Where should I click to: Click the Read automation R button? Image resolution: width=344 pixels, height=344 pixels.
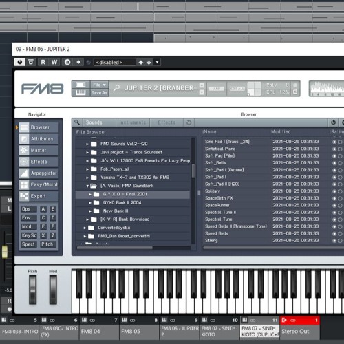[43, 62]
